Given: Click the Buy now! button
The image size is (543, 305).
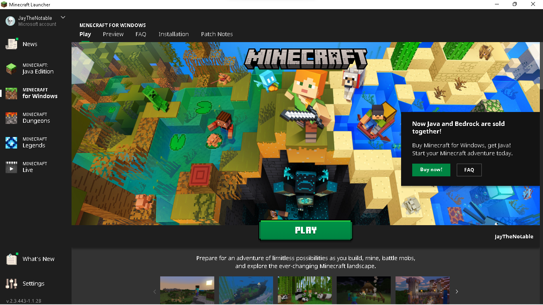Looking at the screenshot, I should (x=431, y=170).
